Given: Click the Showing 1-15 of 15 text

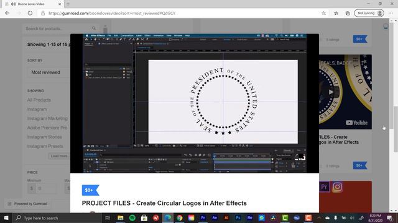Looking at the screenshot, I should coord(49,45).
